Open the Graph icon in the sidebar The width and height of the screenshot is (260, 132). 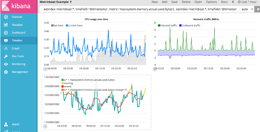6,48
